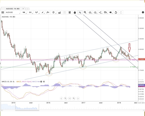145x116 pixels.
Task: Click the jump-to-latest bar button
Action: (70, 98)
